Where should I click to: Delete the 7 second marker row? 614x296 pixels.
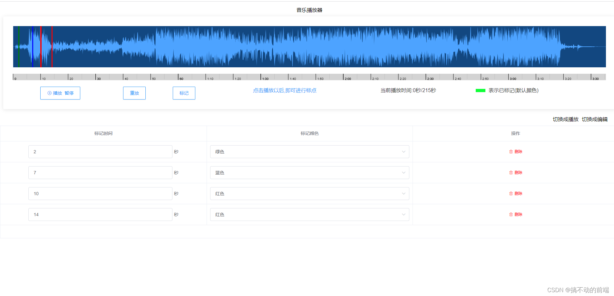click(516, 173)
